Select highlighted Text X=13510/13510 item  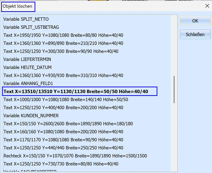pos(80,91)
